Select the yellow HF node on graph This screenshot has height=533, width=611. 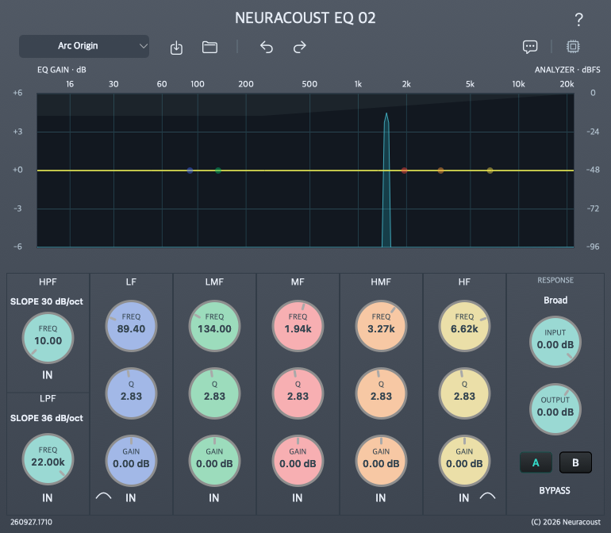click(490, 171)
